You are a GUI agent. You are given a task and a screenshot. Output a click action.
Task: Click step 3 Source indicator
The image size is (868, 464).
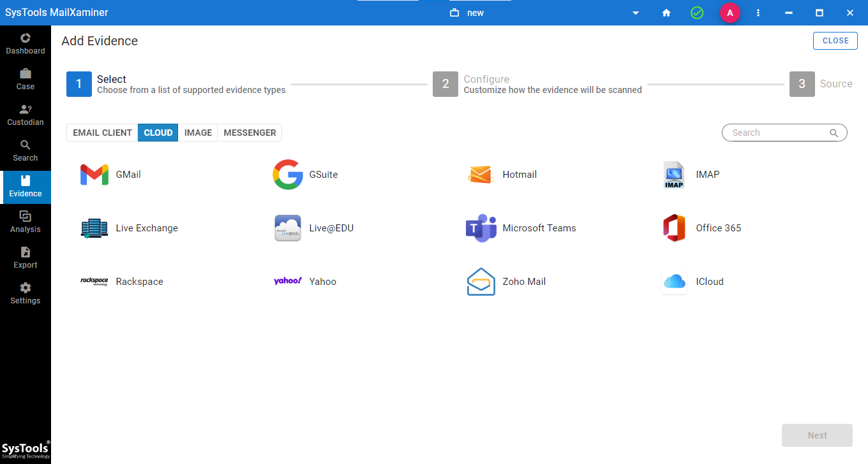point(802,84)
